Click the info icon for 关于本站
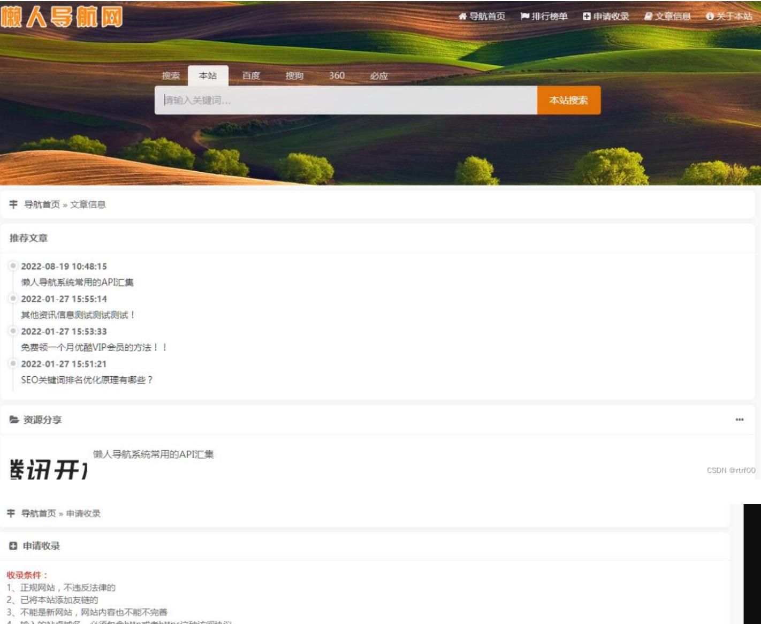 (x=710, y=16)
